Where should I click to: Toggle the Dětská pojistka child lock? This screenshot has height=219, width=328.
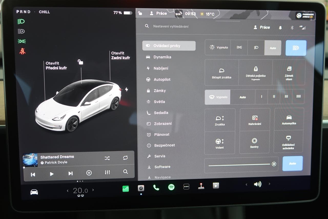point(255,73)
